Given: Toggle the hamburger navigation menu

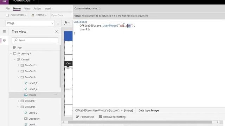Looking at the screenshot, I should (4, 31).
